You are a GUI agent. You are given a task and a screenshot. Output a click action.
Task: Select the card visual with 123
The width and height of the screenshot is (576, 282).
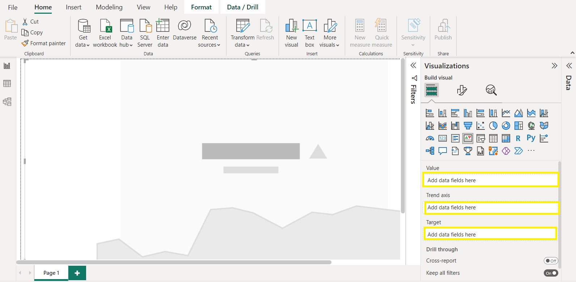pos(442,138)
